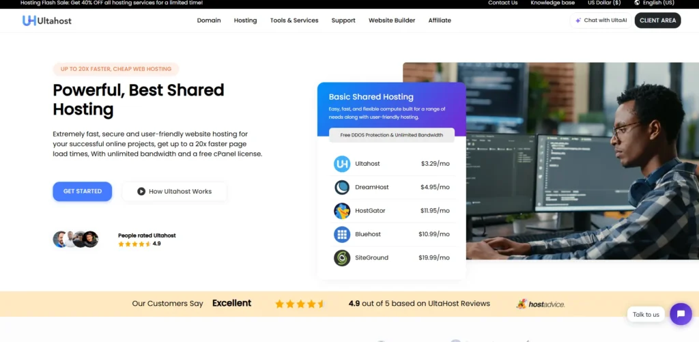
Task: Click the CLIENT AREA button
Action: [x=657, y=20]
